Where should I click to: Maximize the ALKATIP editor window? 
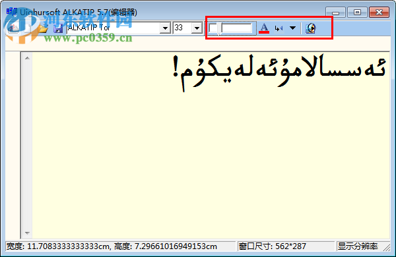(357, 13)
